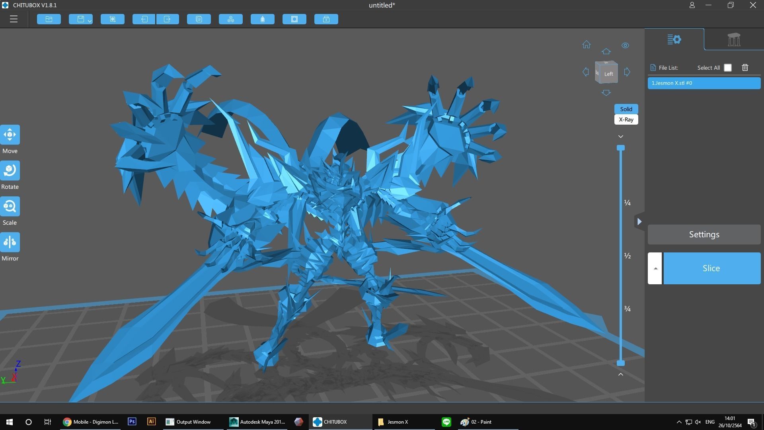Click the Left face of view cube
The width and height of the screenshot is (764, 430).
point(608,74)
